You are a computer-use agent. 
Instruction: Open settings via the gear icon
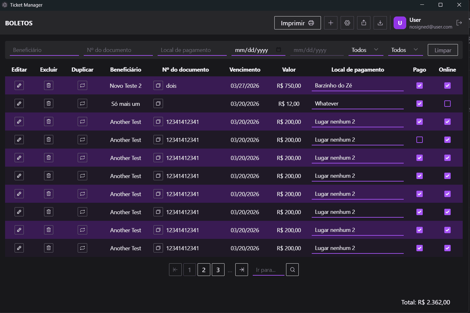347,23
